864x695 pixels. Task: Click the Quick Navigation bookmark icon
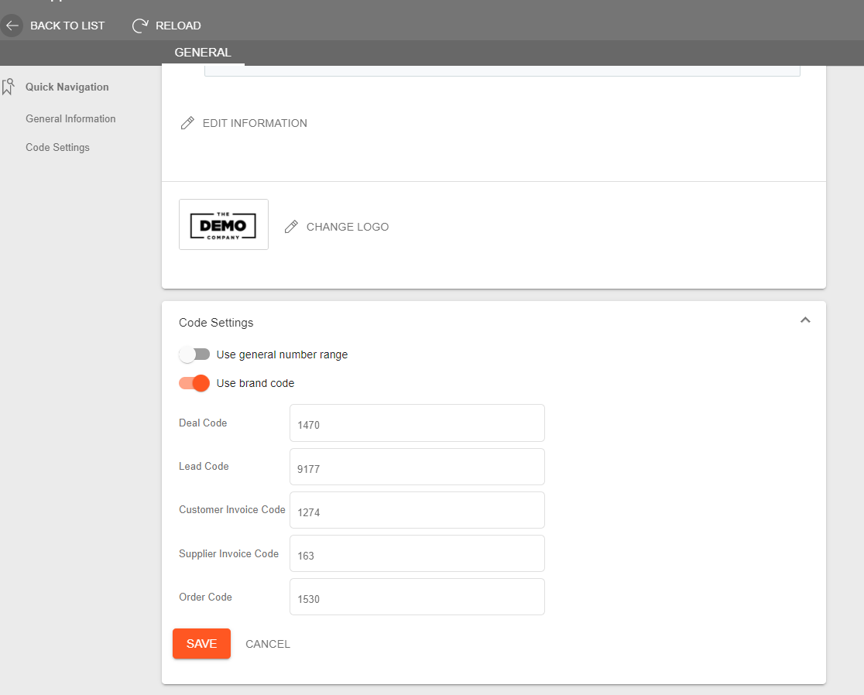[8, 87]
